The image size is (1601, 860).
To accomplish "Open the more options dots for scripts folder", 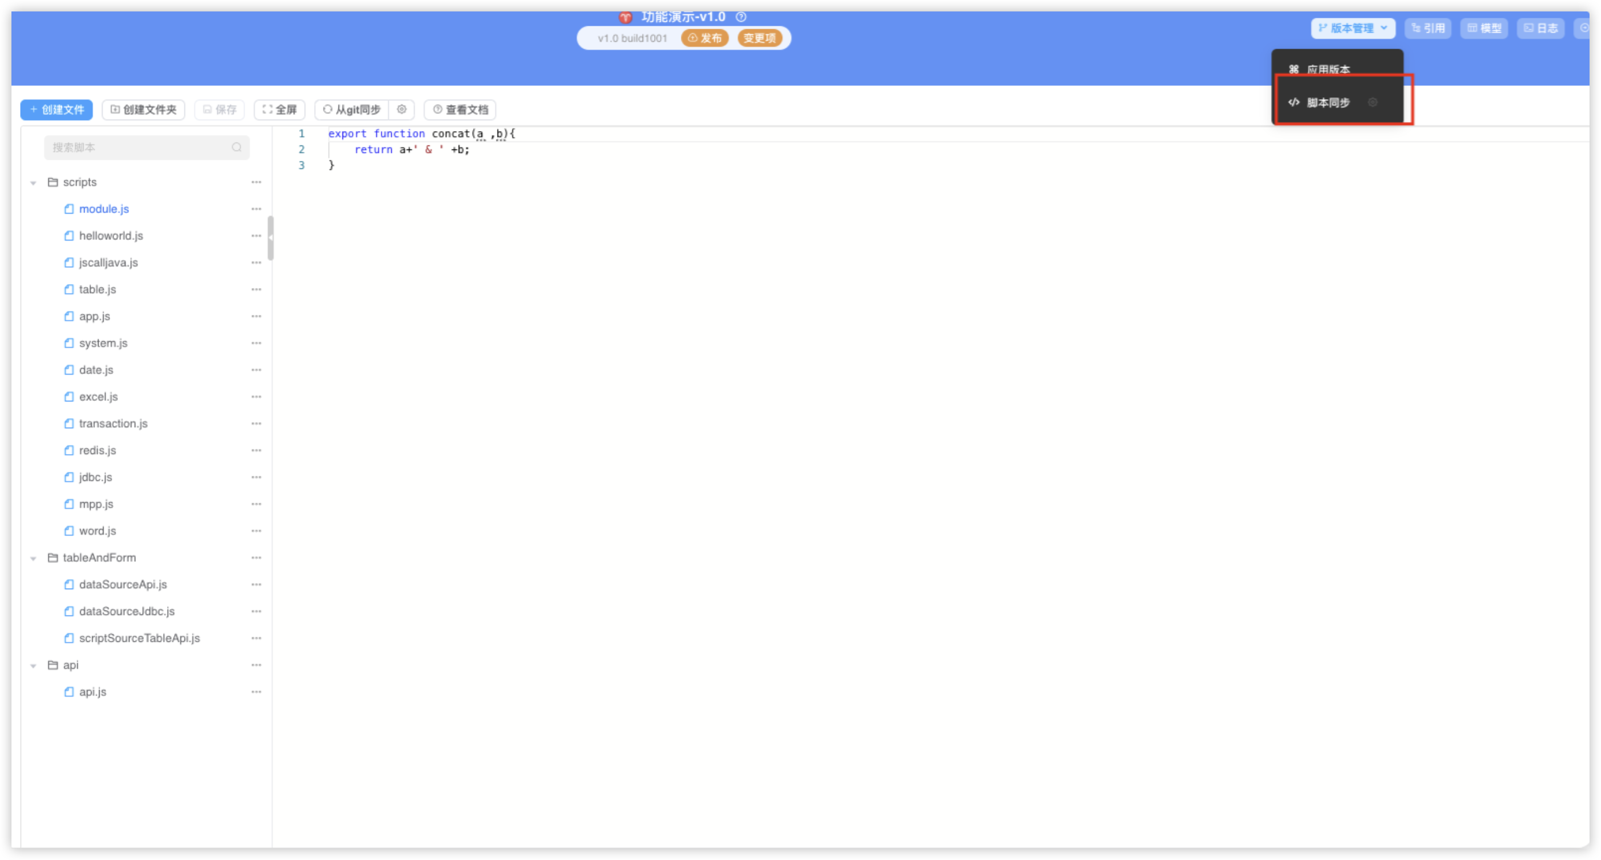I will coord(256,182).
